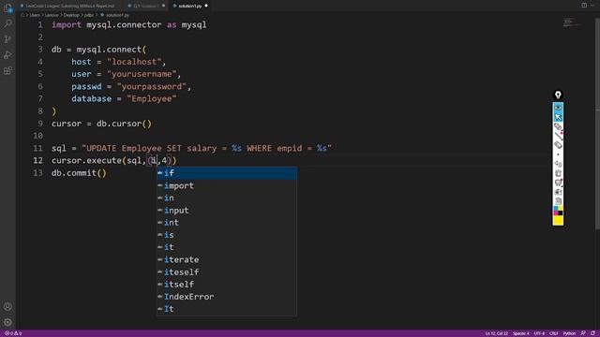Open the color palette in annotation toolbar

pyautogui.click(x=558, y=211)
